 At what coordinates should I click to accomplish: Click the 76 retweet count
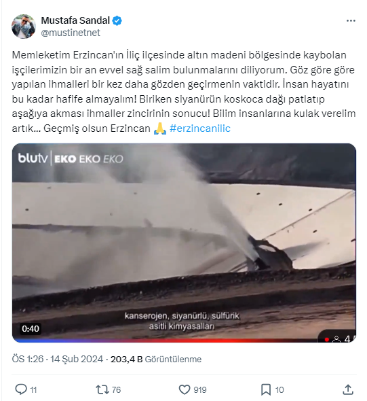pyautogui.click(x=116, y=390)
